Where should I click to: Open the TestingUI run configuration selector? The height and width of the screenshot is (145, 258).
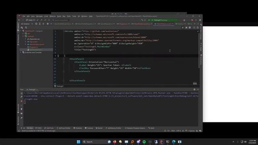(162, 20)
